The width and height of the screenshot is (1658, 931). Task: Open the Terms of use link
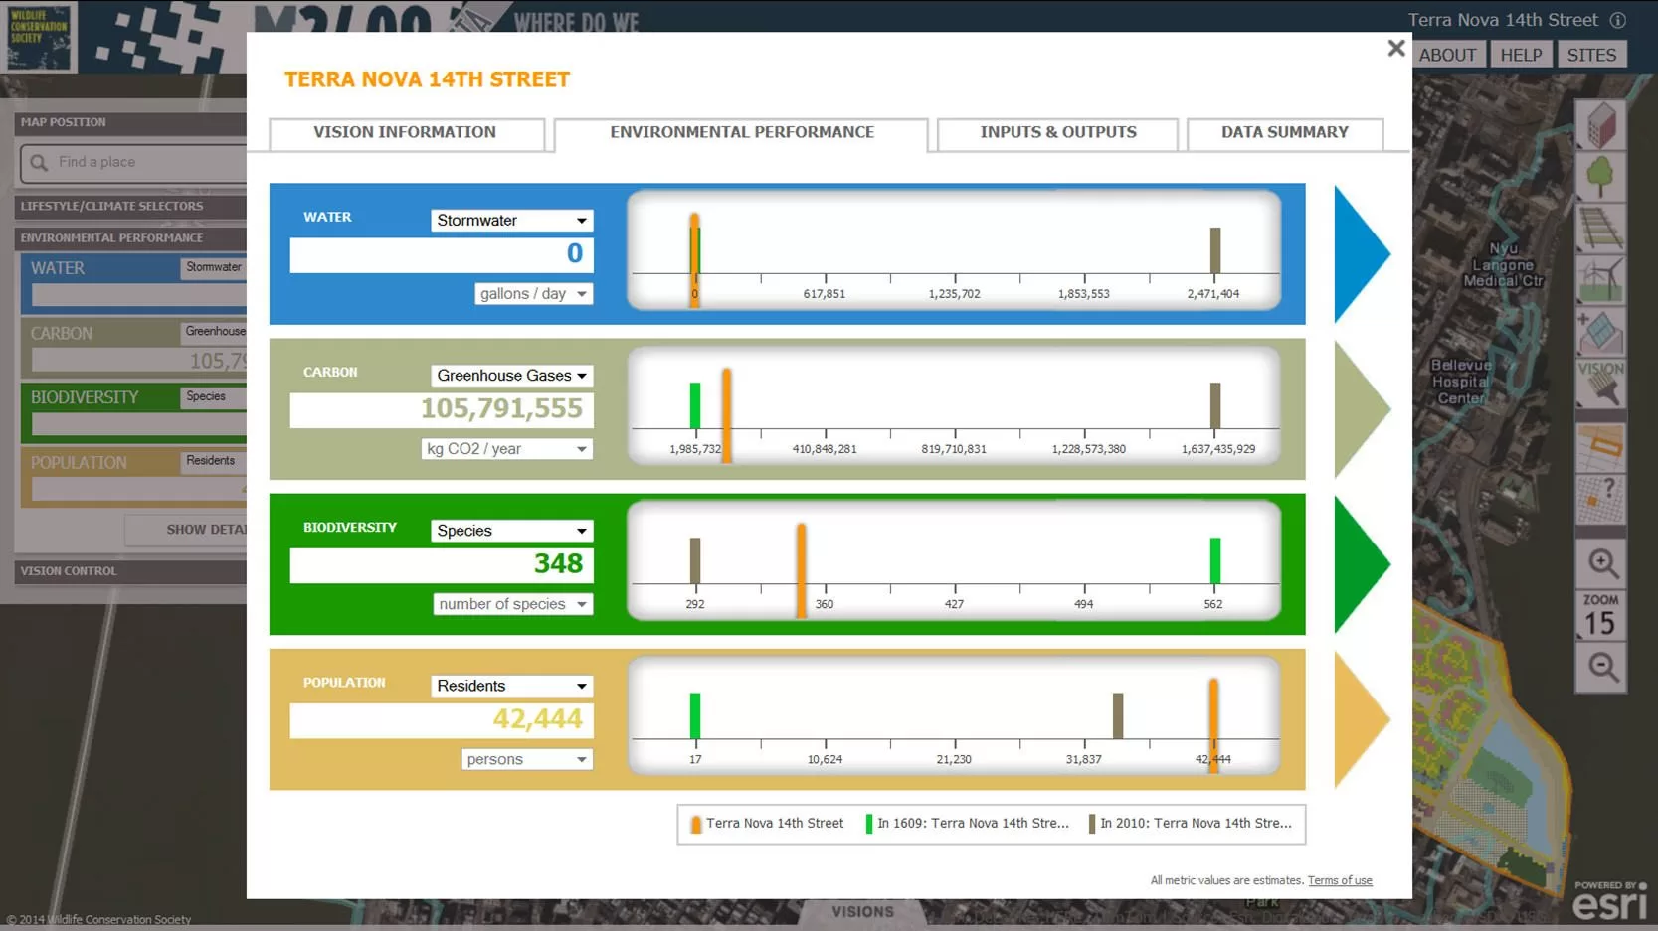click(x=1339, y=880)
